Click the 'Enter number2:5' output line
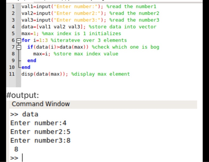Screen dimensions: 209x162 click(x=40, y=132)
